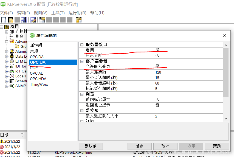
Task: Open the 文件(F) menu
Action: pos(6,13)
